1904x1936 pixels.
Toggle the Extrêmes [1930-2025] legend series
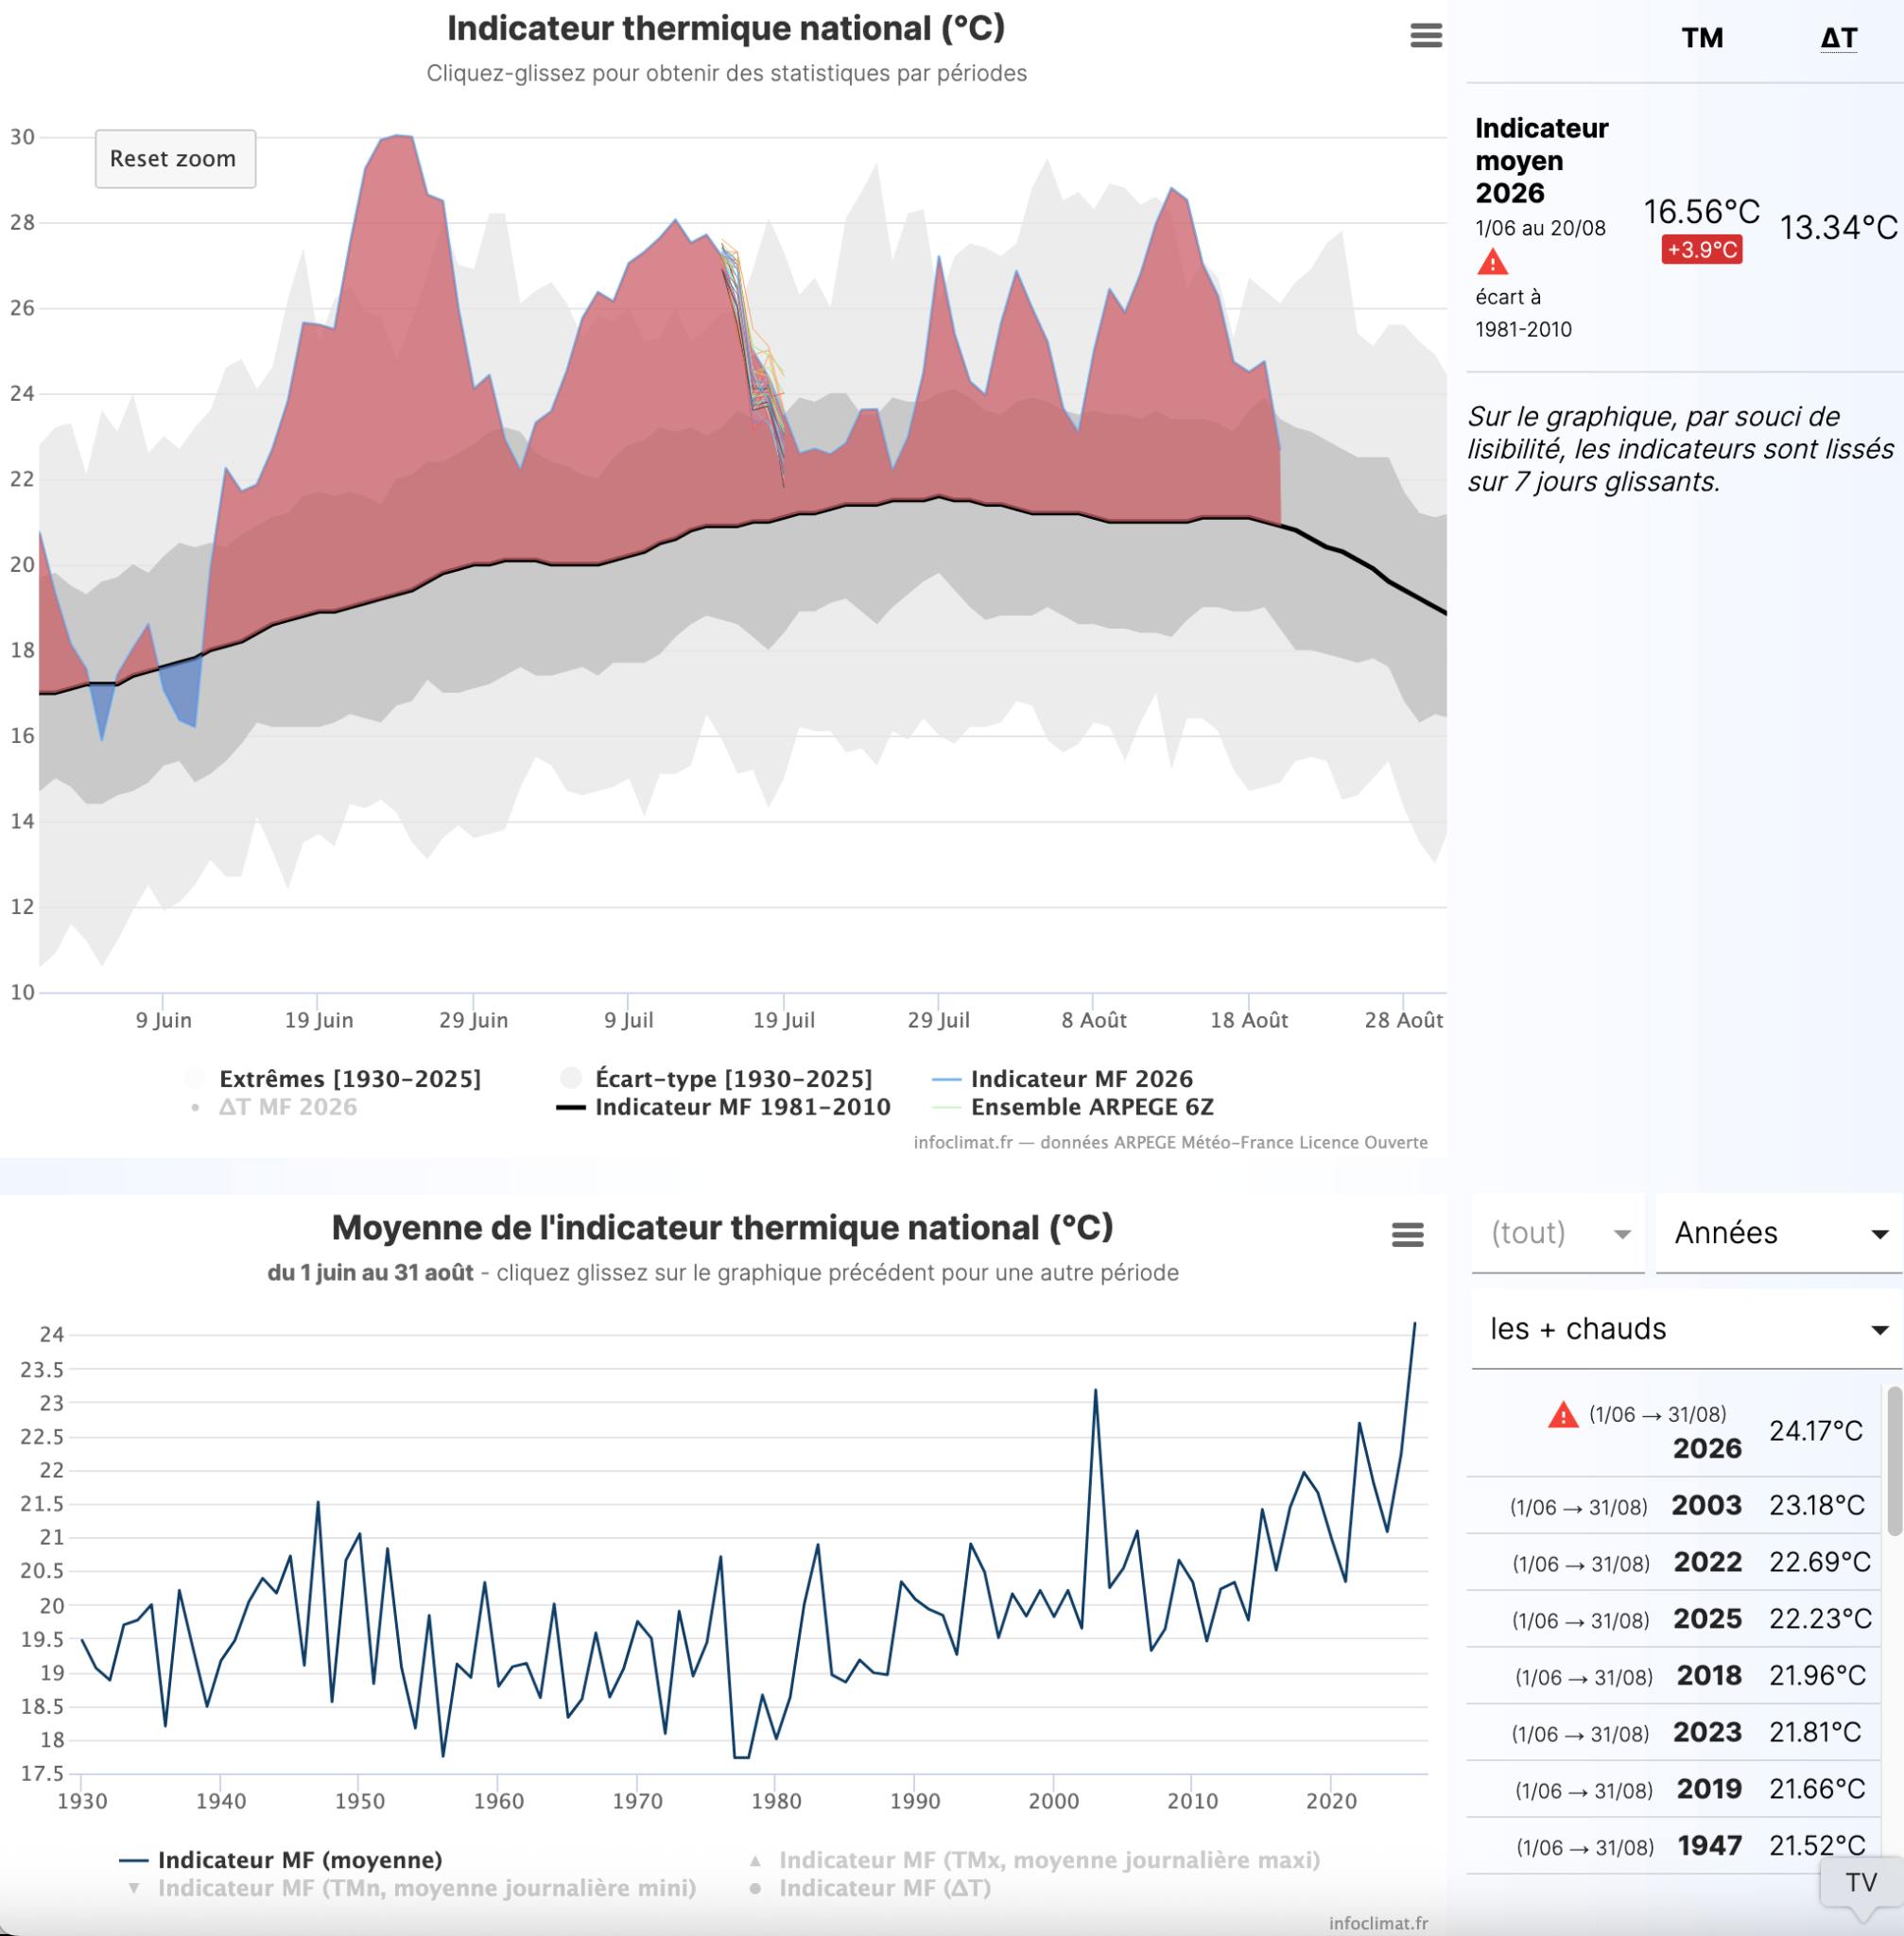coord(333,1079)
